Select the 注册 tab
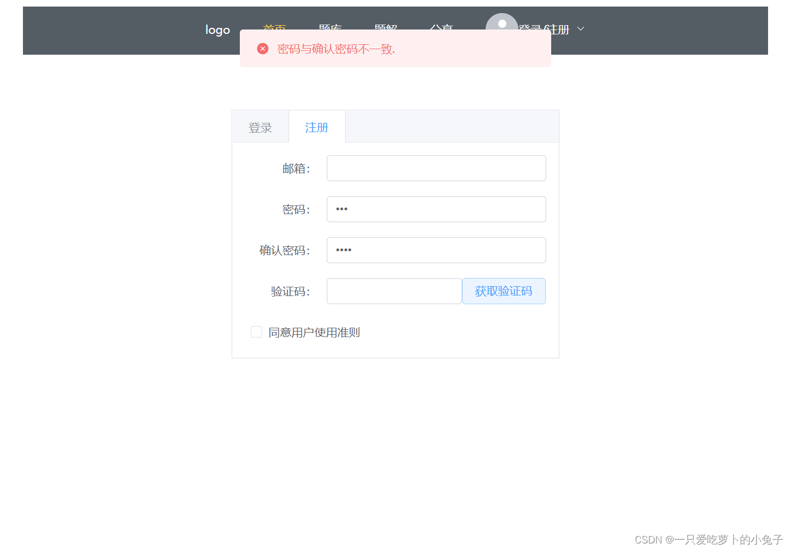This screenshot has width=791, height=550. (x=317, y=127)
